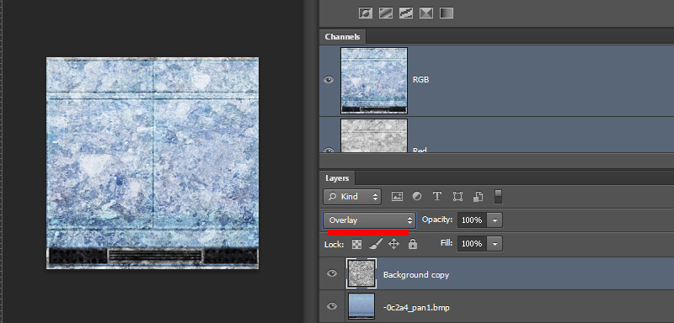Screen dimensions: 674x323
Task: Open the Overlay blend mode dropdown
Action: coord(369,220)
